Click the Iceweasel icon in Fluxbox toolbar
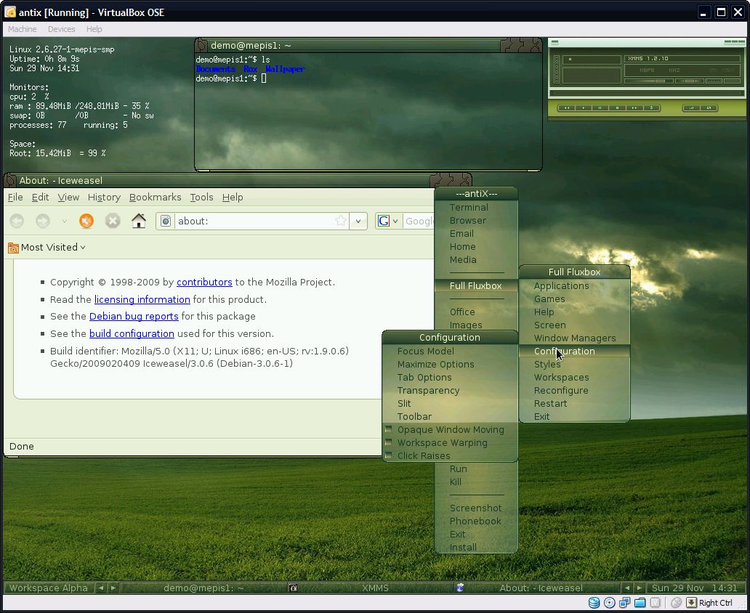Viewport: 750px width, 613px height. 460,588
